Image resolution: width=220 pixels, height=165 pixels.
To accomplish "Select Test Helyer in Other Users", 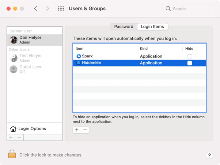I will point(34,58).
